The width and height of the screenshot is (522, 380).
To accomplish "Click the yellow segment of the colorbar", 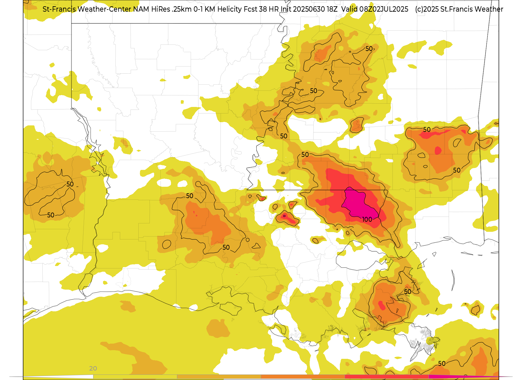I will pyautogui.click(x=135, y=377).
